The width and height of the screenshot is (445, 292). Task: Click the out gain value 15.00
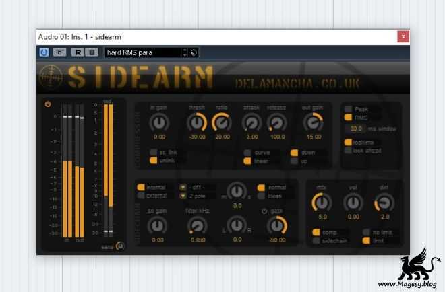314,137
